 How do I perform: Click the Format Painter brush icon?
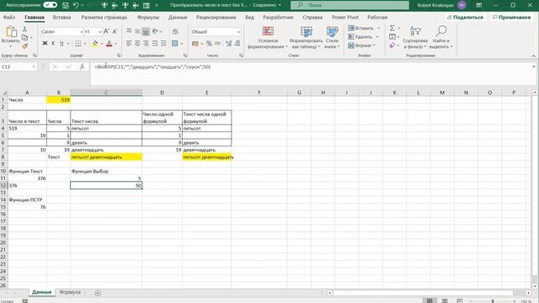[x=24, y=45]
